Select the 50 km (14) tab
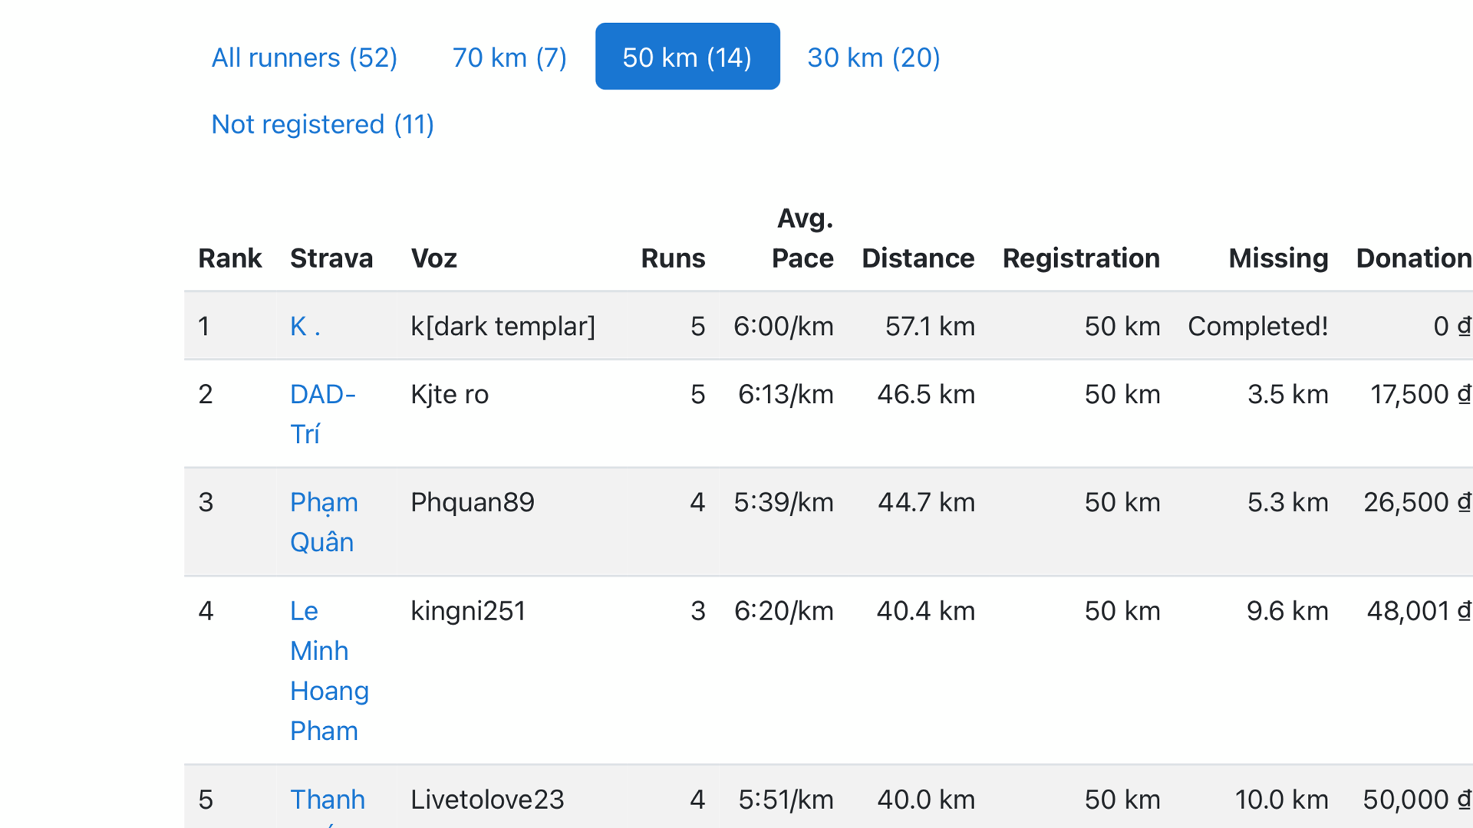The image size is (1473, 828). pyautogui.click(x=687, y=57)
